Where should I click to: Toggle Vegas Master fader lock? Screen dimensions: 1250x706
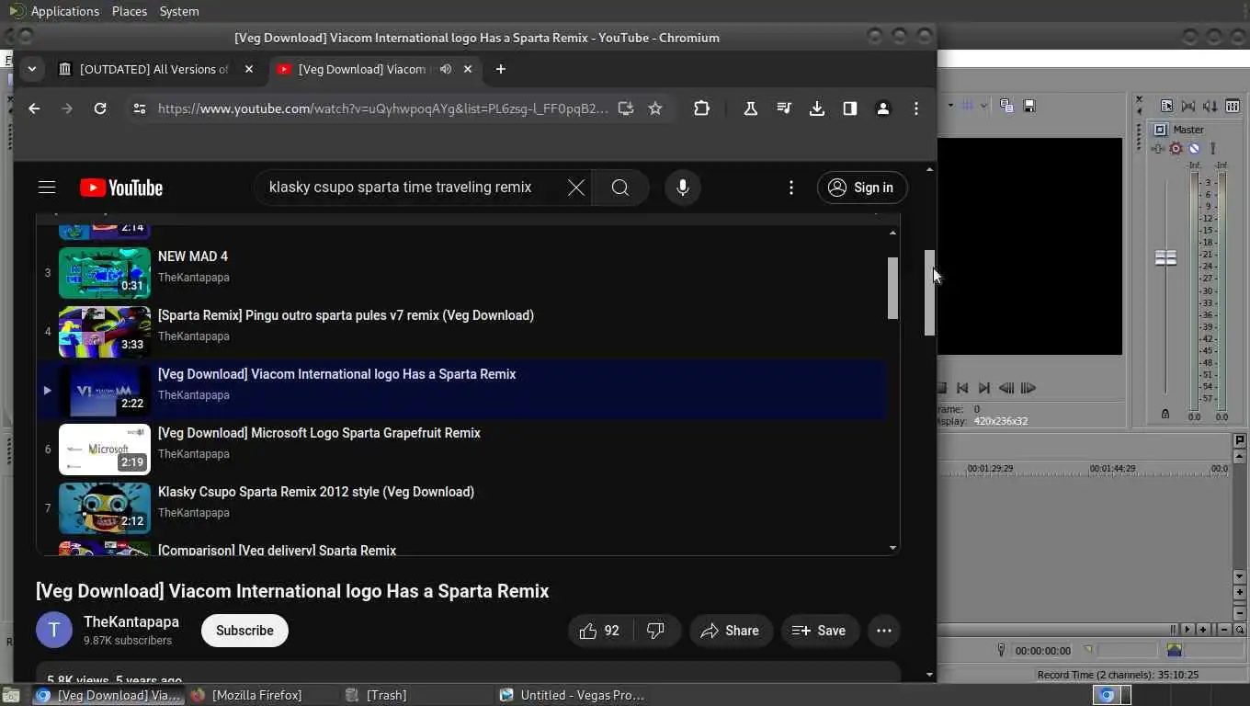coord(1165,415)
